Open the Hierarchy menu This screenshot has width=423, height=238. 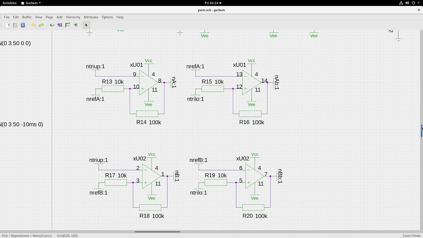[73, 17]
